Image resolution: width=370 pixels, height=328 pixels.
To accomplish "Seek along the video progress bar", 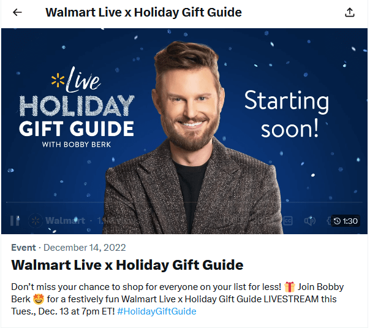I will click(184, 202).
